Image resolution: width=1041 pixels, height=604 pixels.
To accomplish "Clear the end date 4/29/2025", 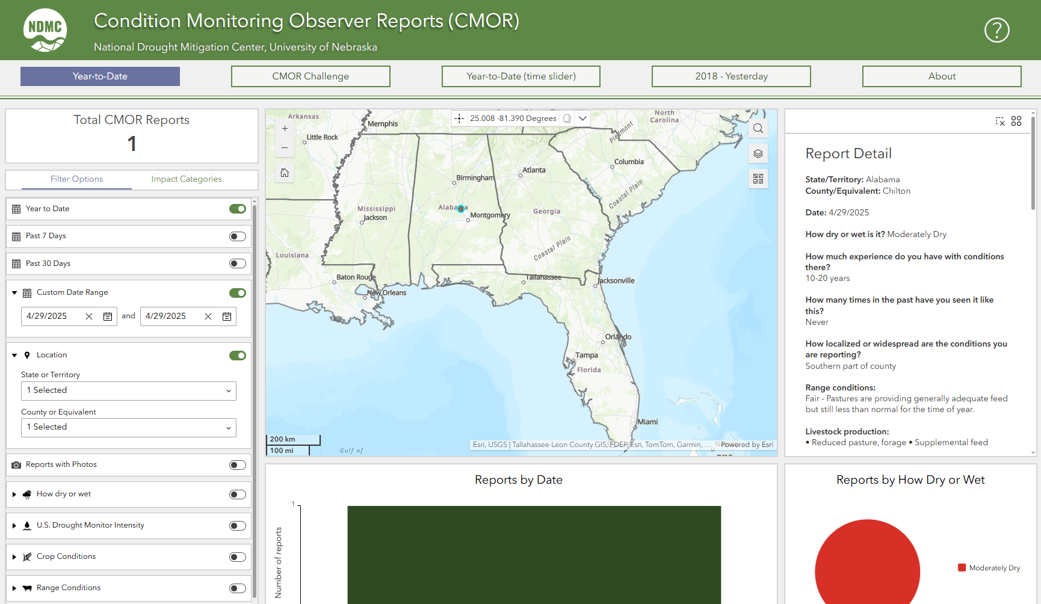I will 208,316.
